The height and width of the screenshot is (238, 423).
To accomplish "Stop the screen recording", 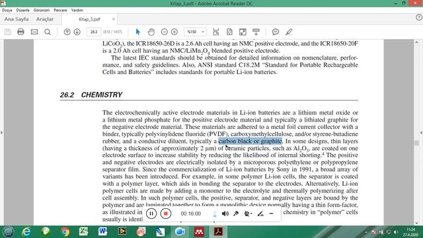I will (x=166, y=214).
